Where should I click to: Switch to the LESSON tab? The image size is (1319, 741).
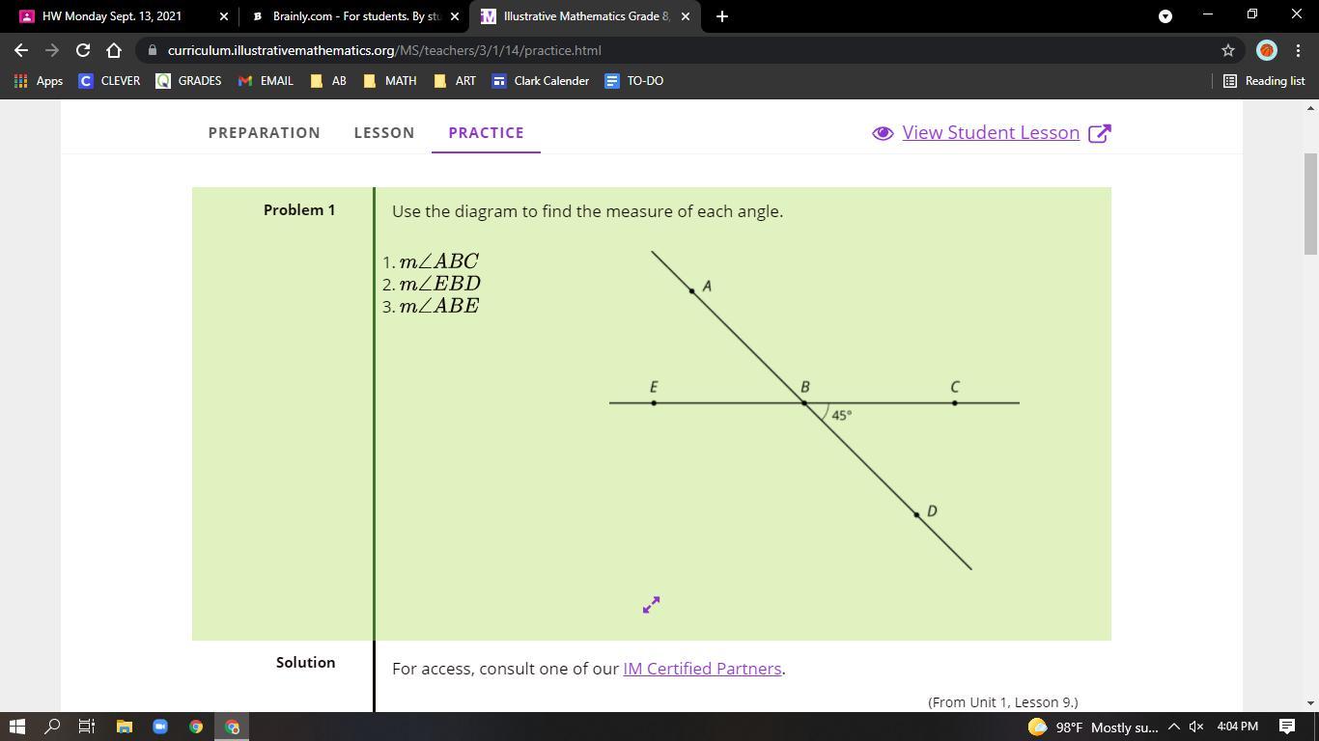pyautogui.click(x=383, y=133)
